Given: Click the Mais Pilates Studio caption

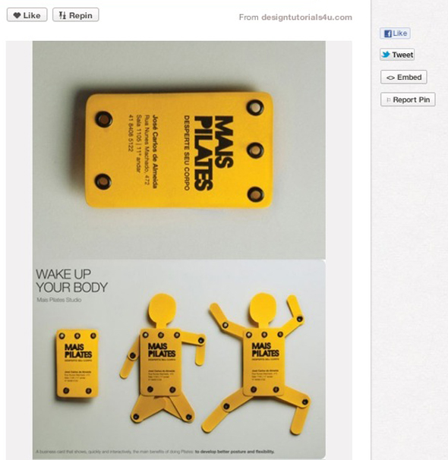Looking at the screenshot, I should point(59,300).
